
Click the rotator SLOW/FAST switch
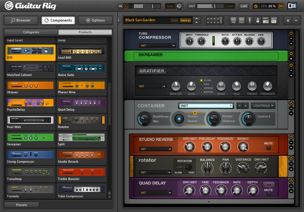point(184,167)
